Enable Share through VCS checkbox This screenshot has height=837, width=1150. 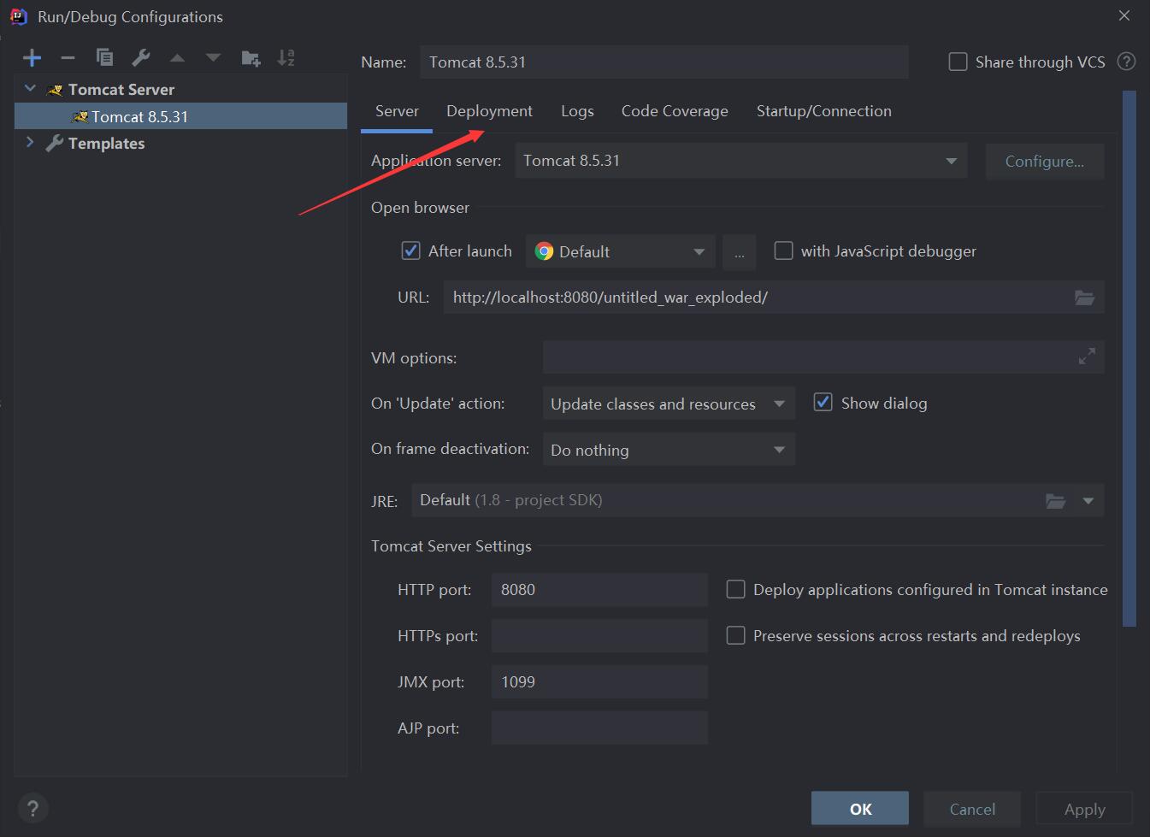[958, 62]
